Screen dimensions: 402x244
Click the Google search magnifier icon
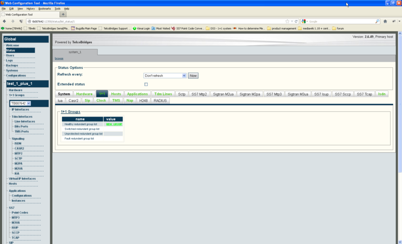click(x=377, y=22)
